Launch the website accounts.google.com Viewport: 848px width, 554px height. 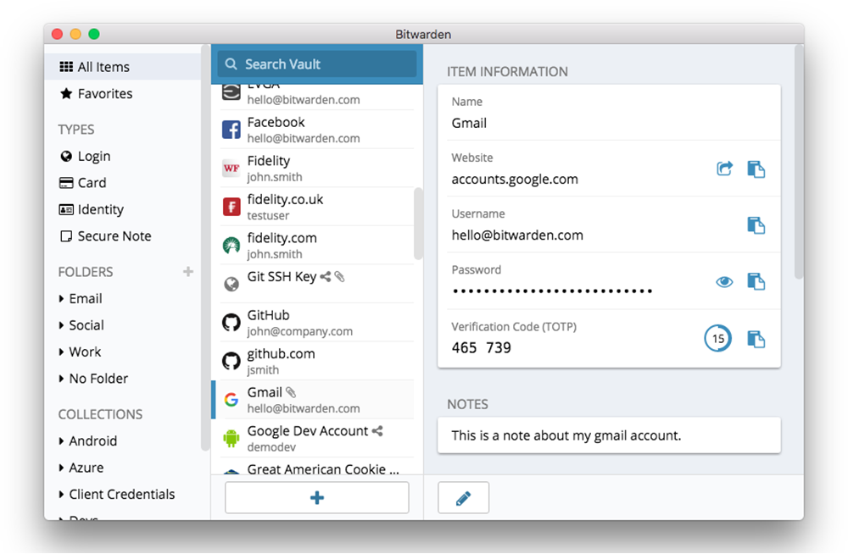point(725,169)
